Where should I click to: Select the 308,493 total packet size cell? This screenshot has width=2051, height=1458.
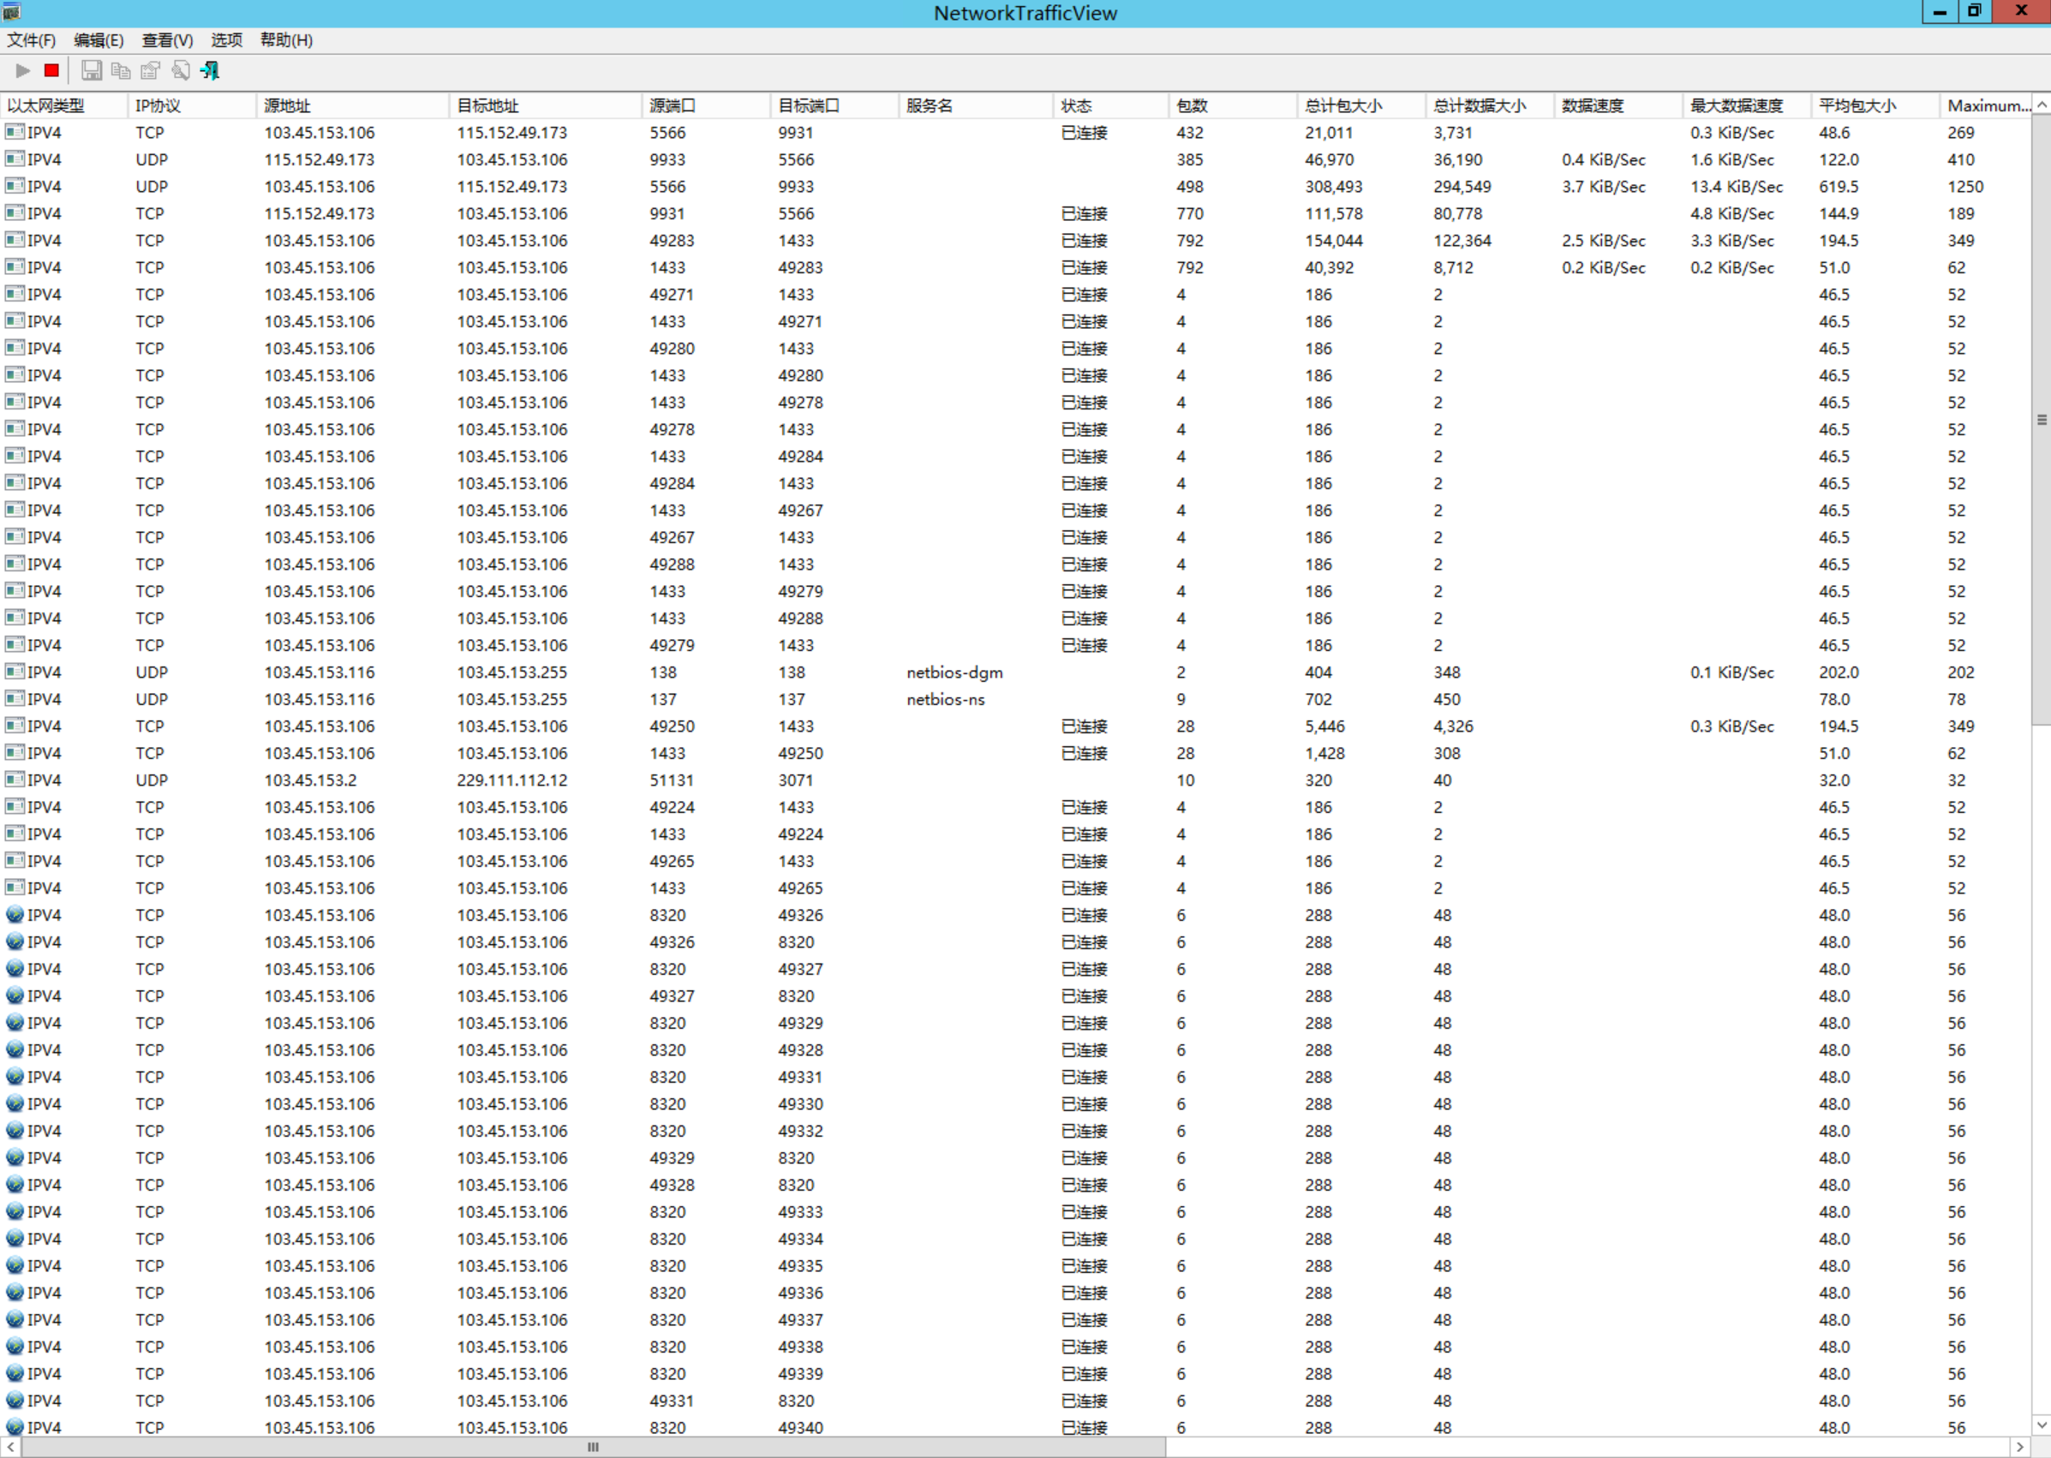point(1334,186)
